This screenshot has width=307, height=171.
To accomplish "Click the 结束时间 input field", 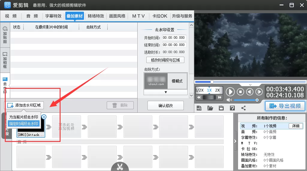I will point(174,45).
